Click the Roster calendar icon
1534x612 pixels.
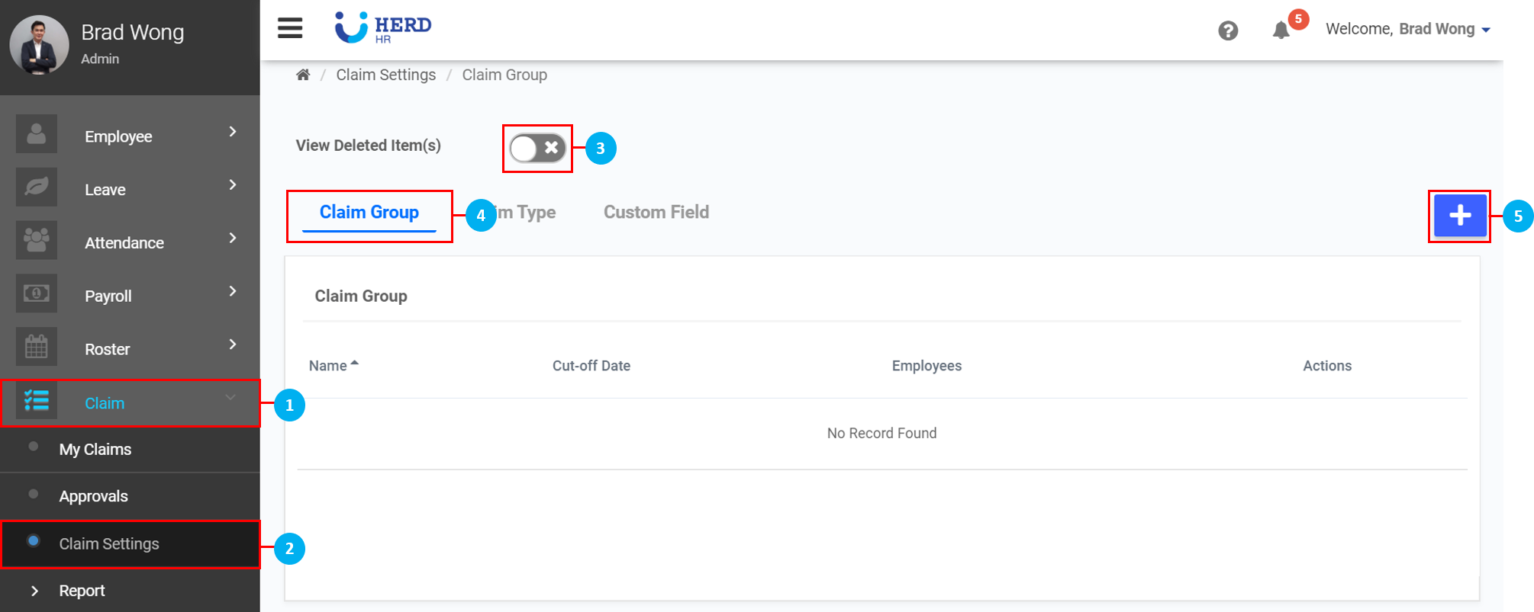[37, 347]
